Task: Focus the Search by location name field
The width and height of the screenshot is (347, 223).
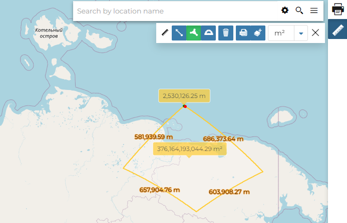Action: [x=176, y=11]
